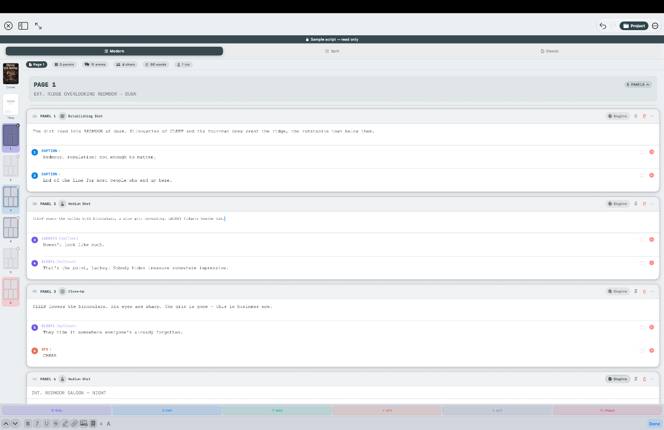Viewport: 664px width, 430px height.
Task: Add a new panel with +Panel
Action: [607, 410]
